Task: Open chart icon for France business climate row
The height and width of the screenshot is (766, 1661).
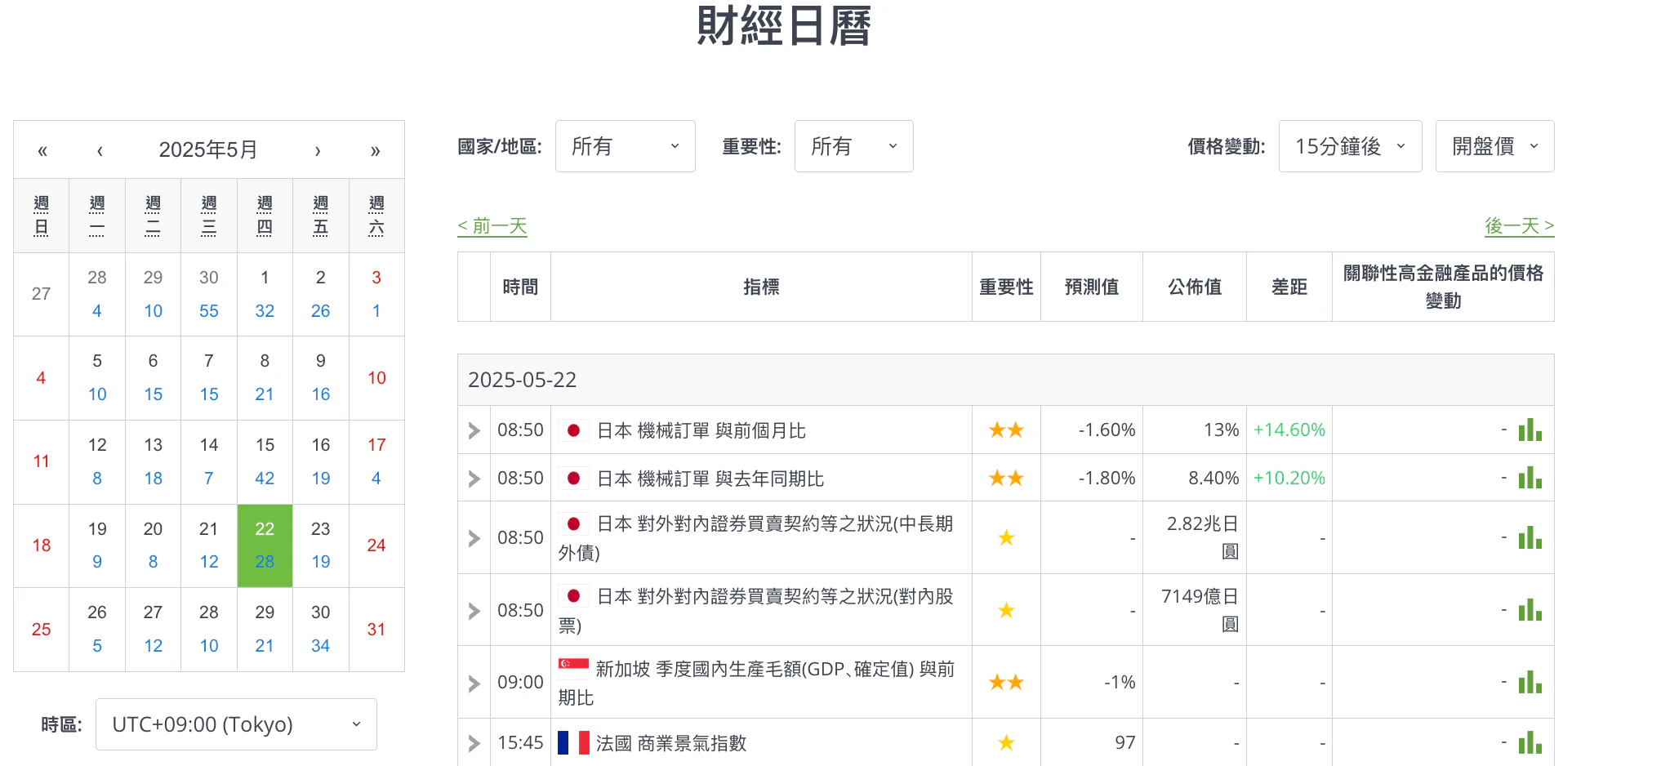Action: coord(1530,742)
